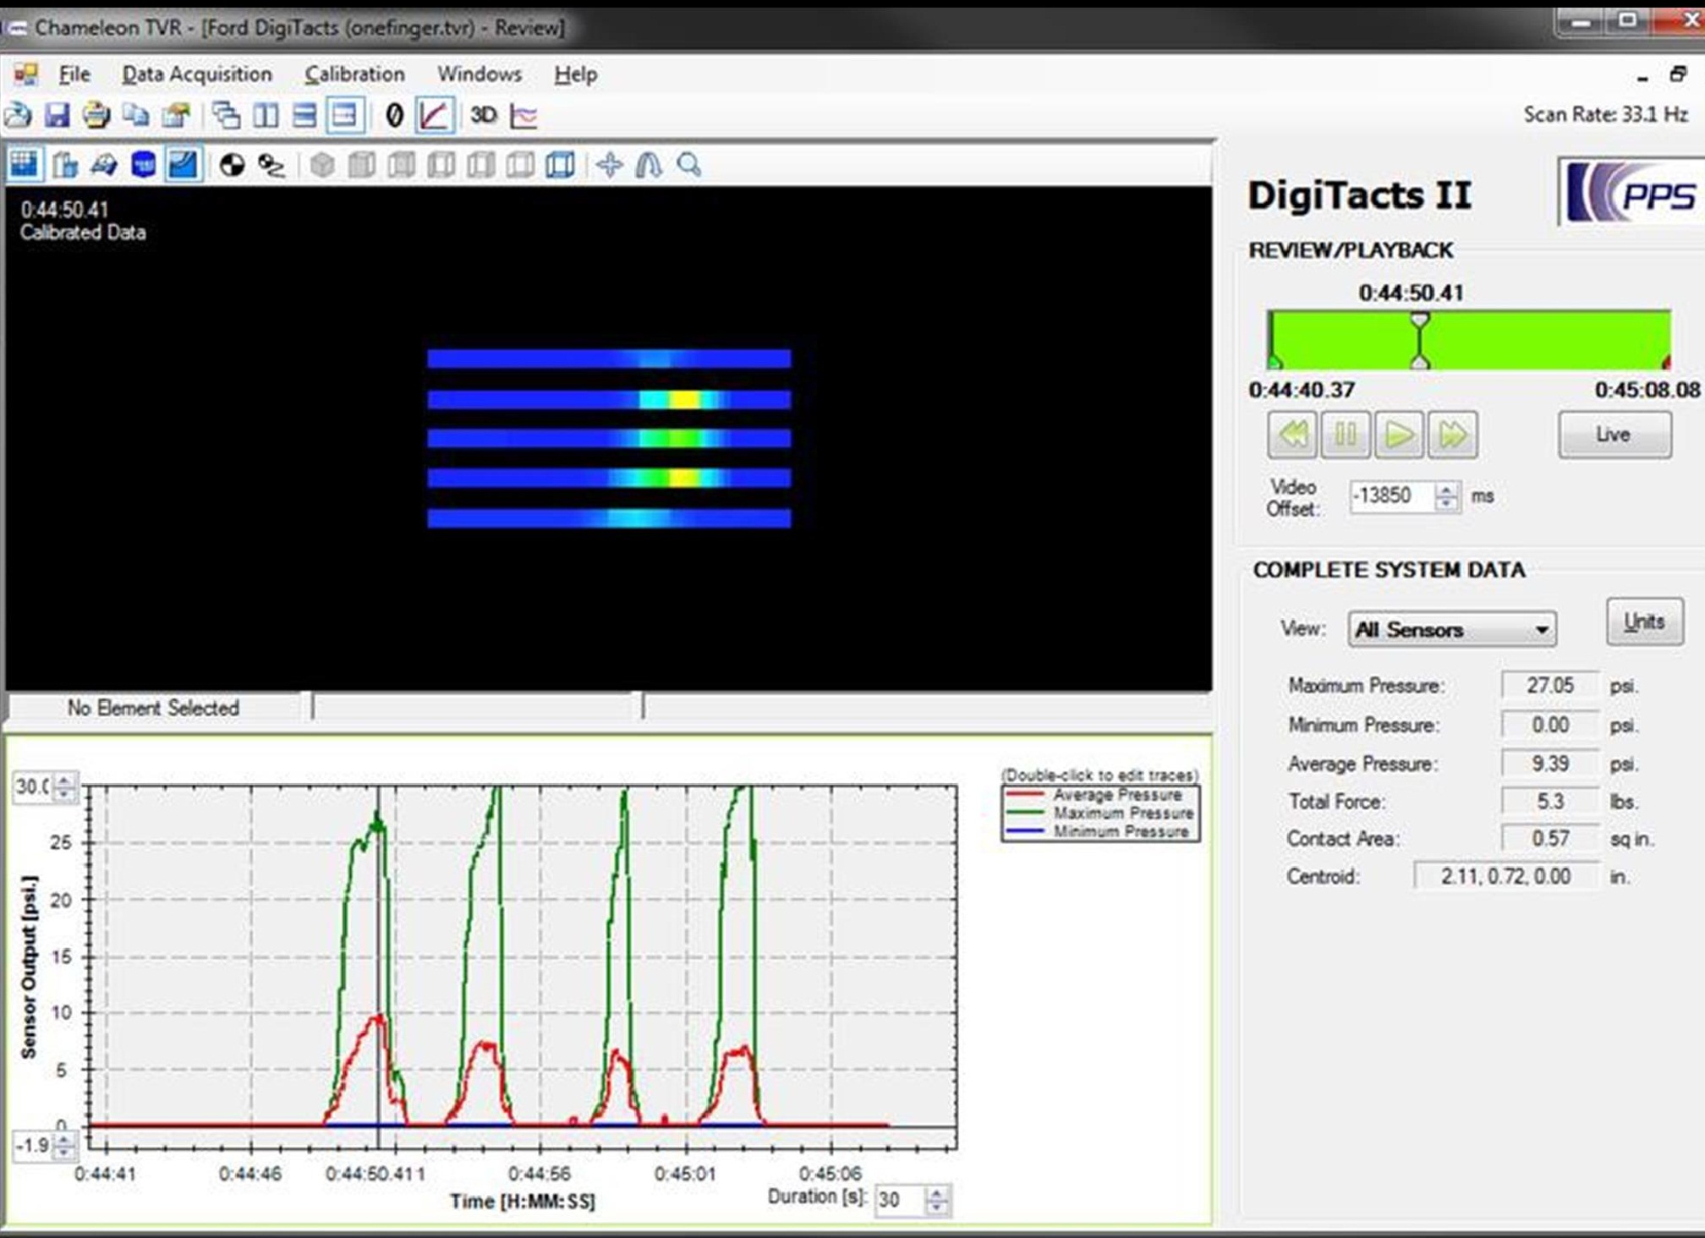Screen dimensions: 1705x1238
Task: Click the Average Pressure value 9.39
Action: point(1550,764)
